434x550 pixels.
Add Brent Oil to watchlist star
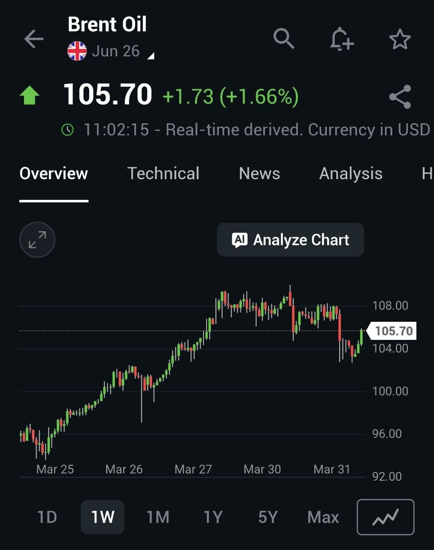(400, 39)
